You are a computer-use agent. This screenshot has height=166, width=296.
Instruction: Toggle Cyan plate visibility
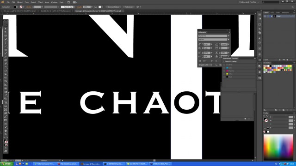click(224, 68)
